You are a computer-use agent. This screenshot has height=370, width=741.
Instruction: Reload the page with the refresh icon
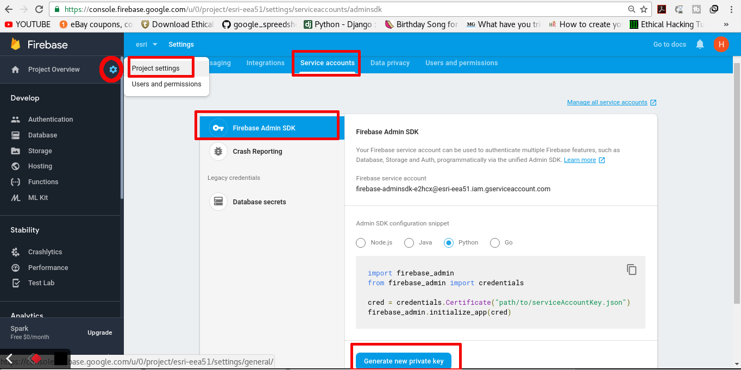[x=39, y=9]
